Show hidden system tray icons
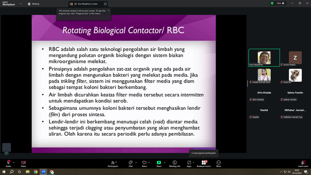This screenshot has height=175, width=311. 281,172
